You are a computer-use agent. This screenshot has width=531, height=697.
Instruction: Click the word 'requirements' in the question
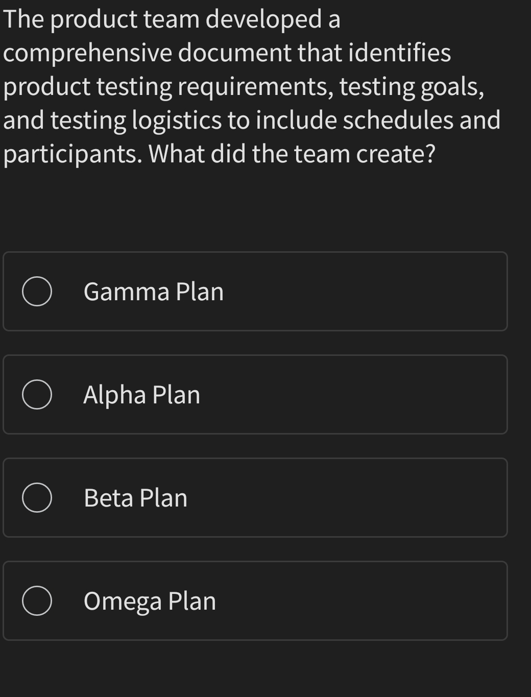coord(255,87)
